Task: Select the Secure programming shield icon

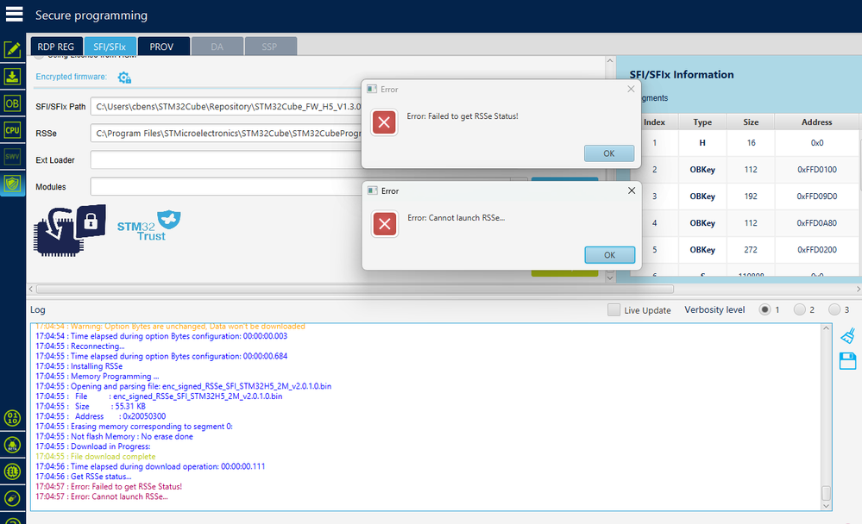Action: (x=12, y=184)
